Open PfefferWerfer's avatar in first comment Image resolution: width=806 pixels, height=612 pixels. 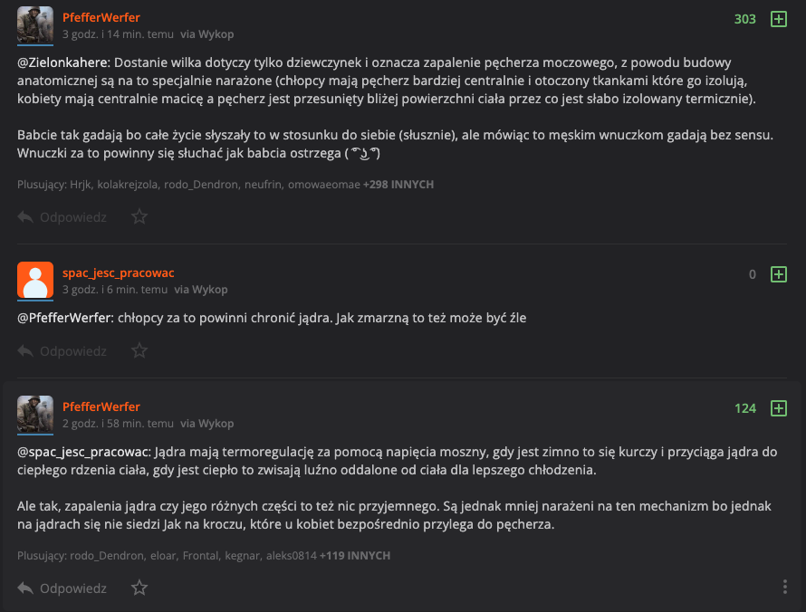tap(35, 25)
